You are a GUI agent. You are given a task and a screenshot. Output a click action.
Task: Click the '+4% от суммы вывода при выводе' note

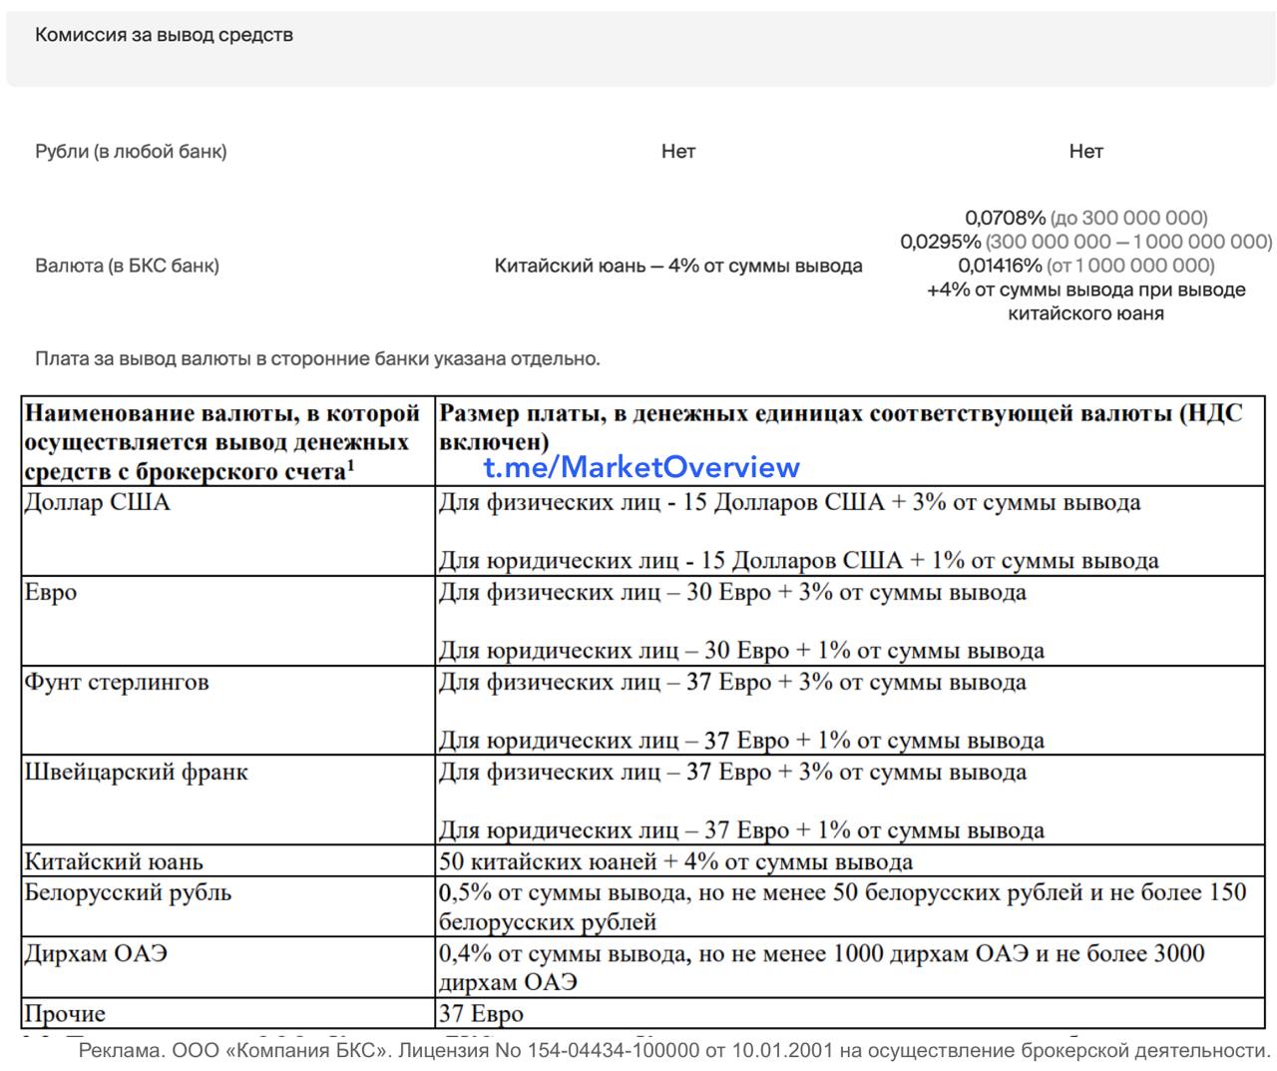[1085, 289]
